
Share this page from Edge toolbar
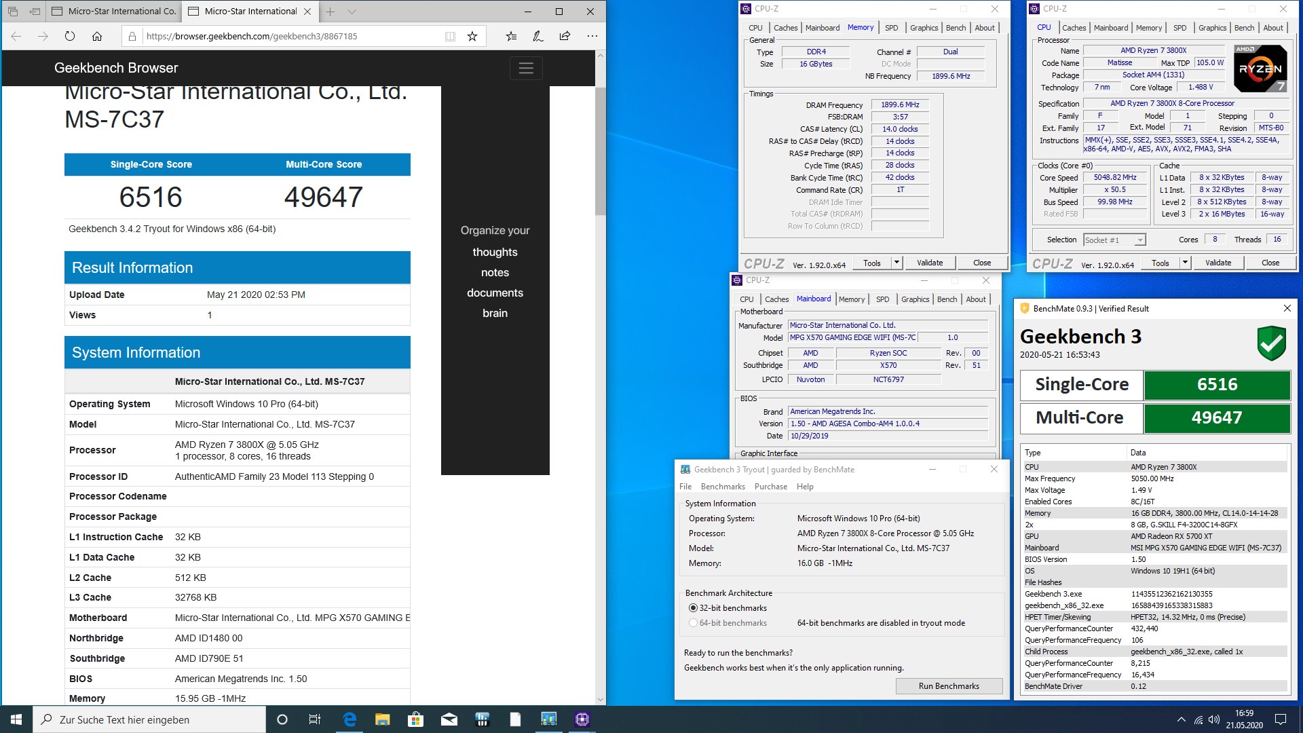pos(565,36)
